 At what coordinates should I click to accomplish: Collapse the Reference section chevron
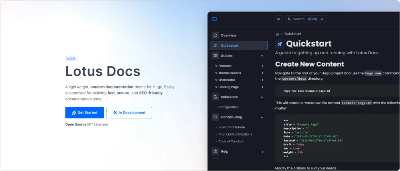[x=262, y=97]
